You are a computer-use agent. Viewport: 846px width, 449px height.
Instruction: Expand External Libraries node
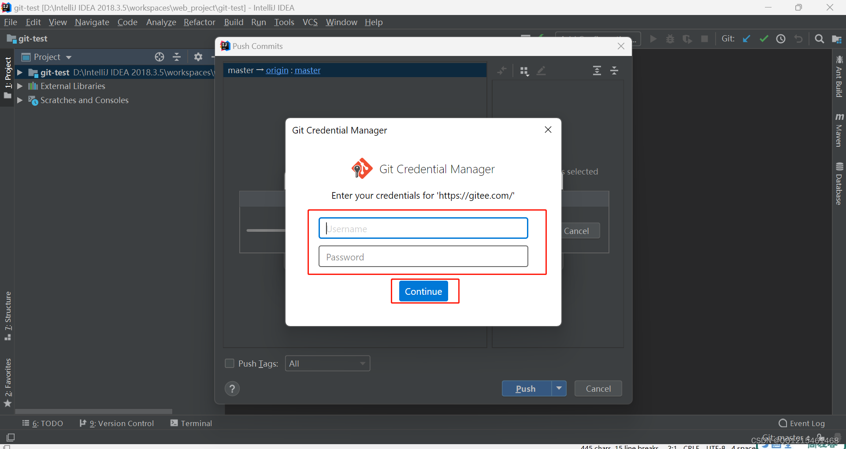[x=20, y=86]
